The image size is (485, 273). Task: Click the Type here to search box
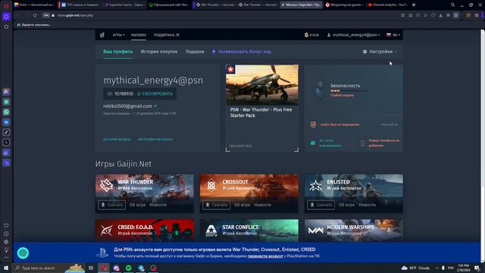pos(48,268)
